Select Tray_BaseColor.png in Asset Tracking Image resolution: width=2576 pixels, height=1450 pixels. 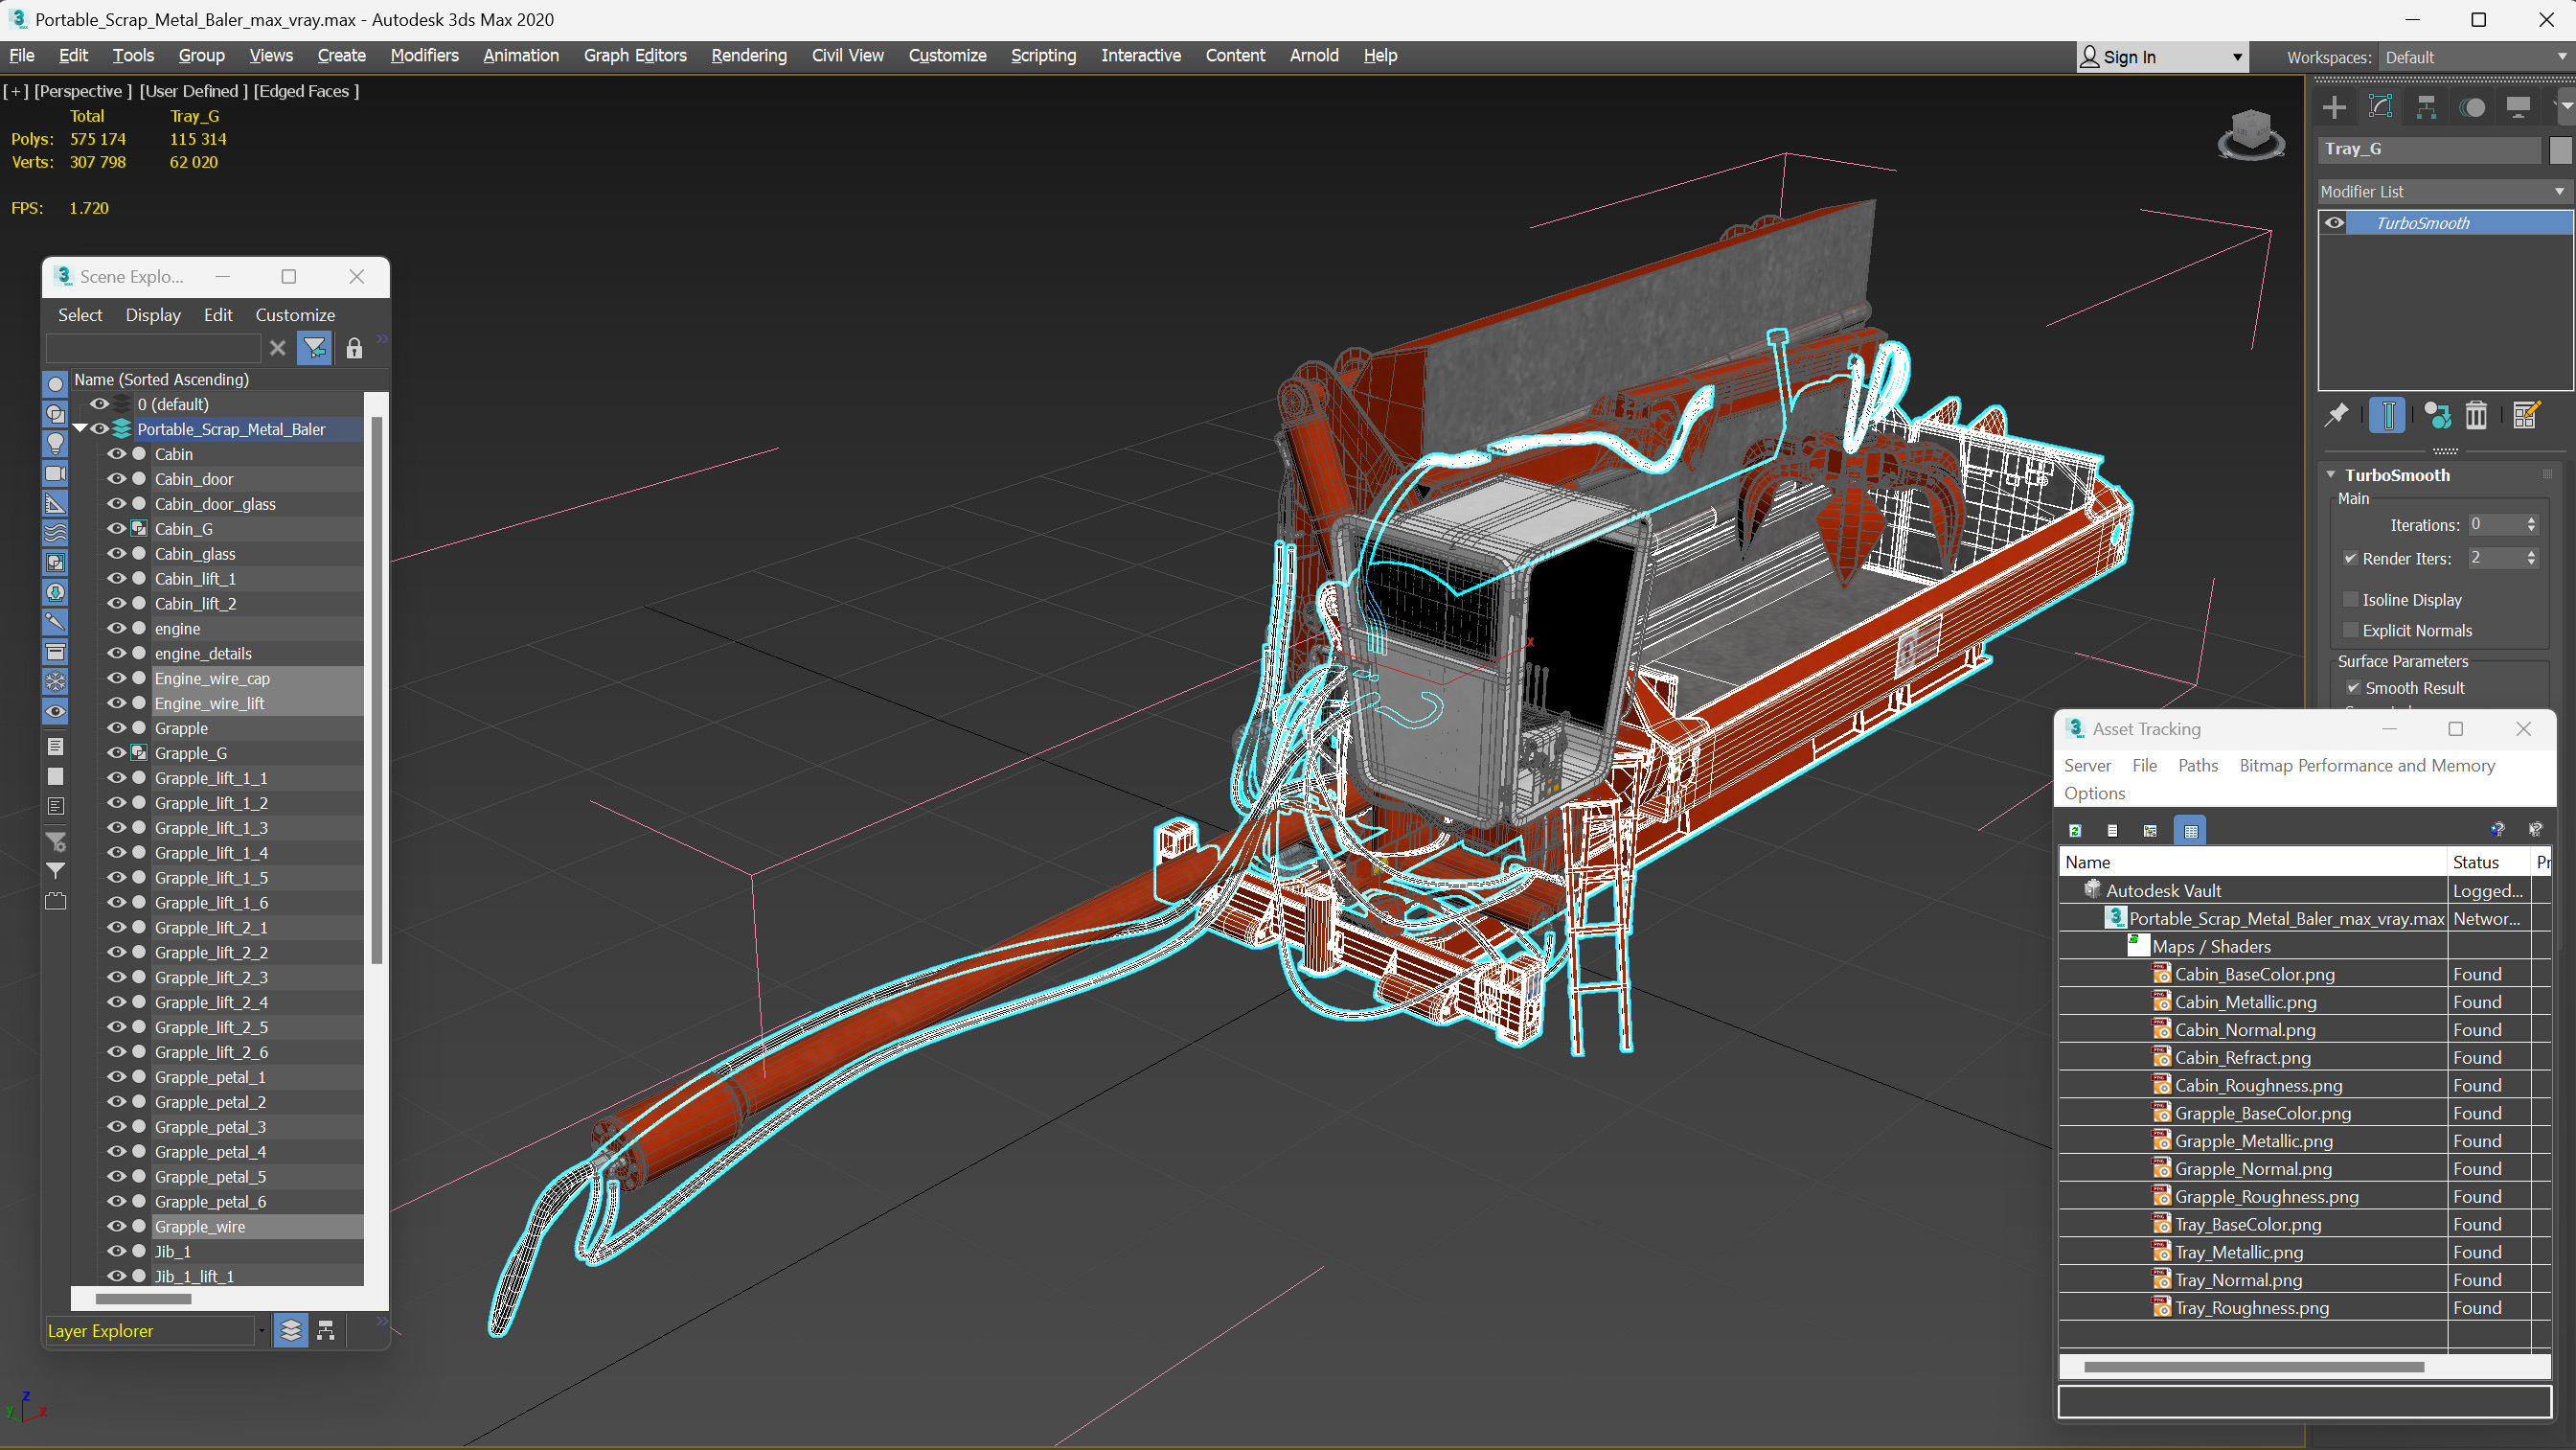point(2247,1225)
